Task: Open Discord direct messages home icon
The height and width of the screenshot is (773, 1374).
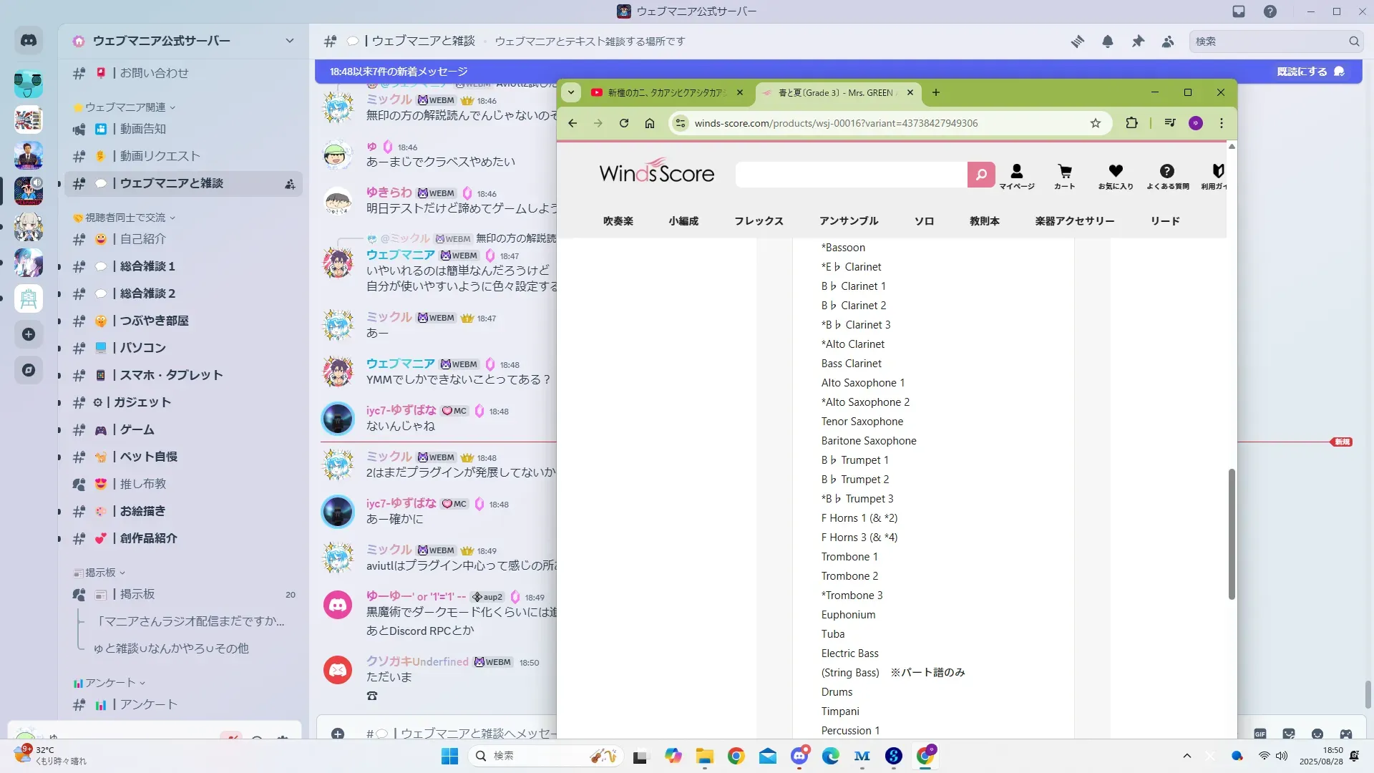Action: pos(29,41)
